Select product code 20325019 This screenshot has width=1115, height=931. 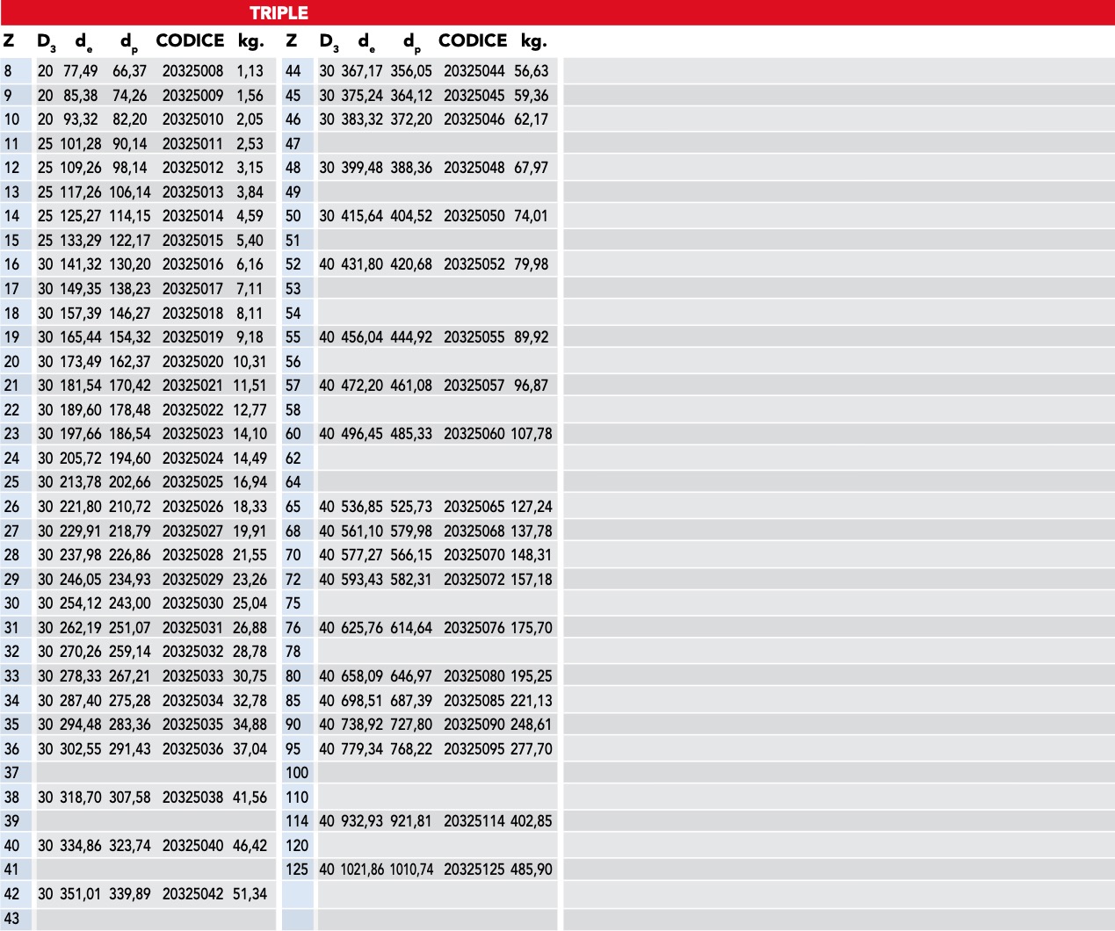pos(192,337)
